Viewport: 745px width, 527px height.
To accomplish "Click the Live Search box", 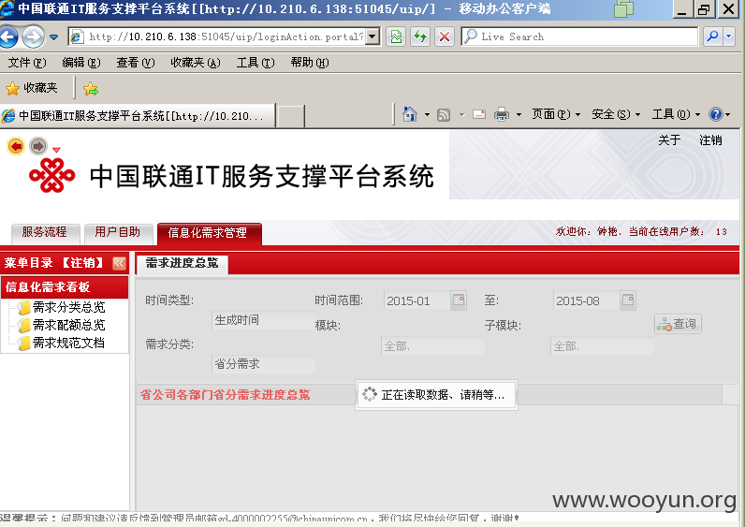I will [579, 37].
